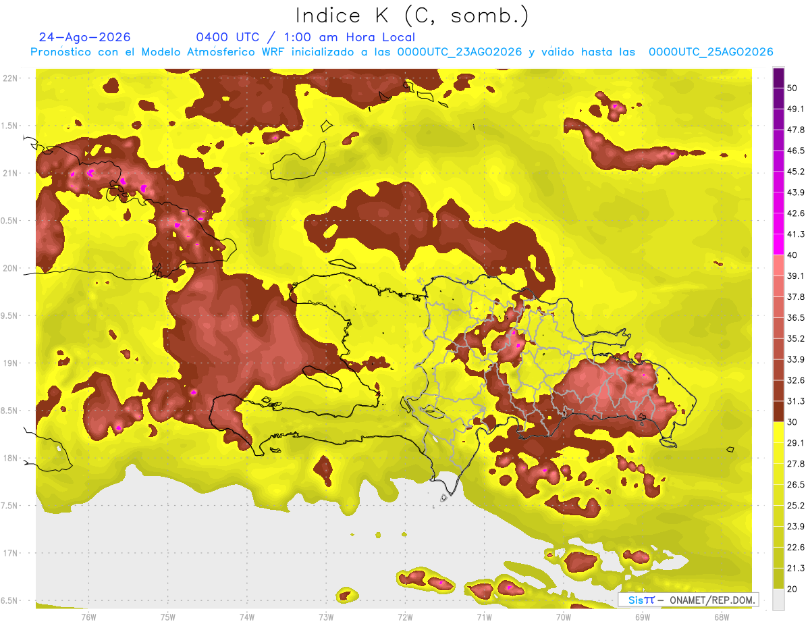810x626 pixels.
Task: Click the dark brown swatch between 30 and 31.3
Action: [778, 411]
